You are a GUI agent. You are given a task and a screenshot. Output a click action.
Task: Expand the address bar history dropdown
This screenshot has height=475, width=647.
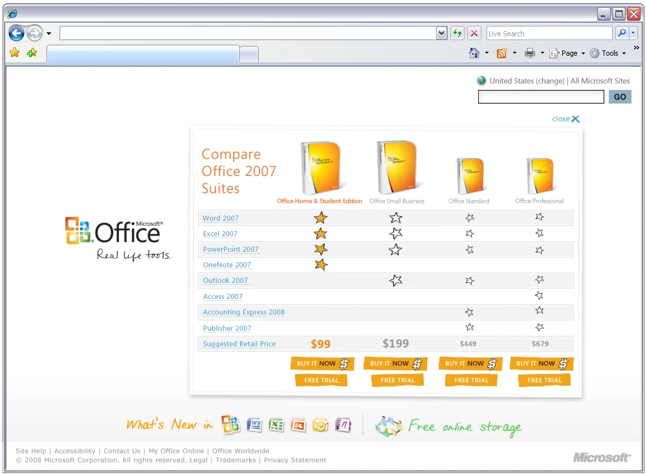point(441,33)
